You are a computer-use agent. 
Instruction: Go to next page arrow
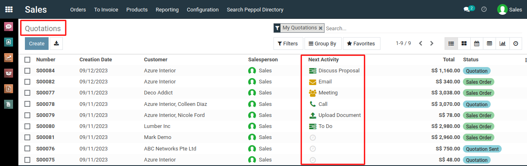point(432,43)
